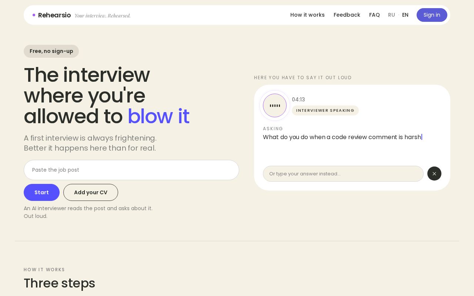This screenshot has width=474, height=296.
Task: Open the FAQ nav link
Action: pos(374,15)
